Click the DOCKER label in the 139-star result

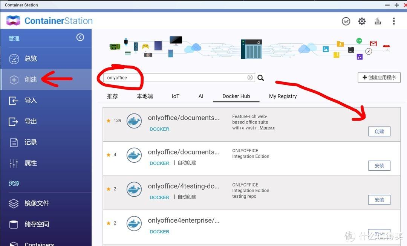pos(159,129)
